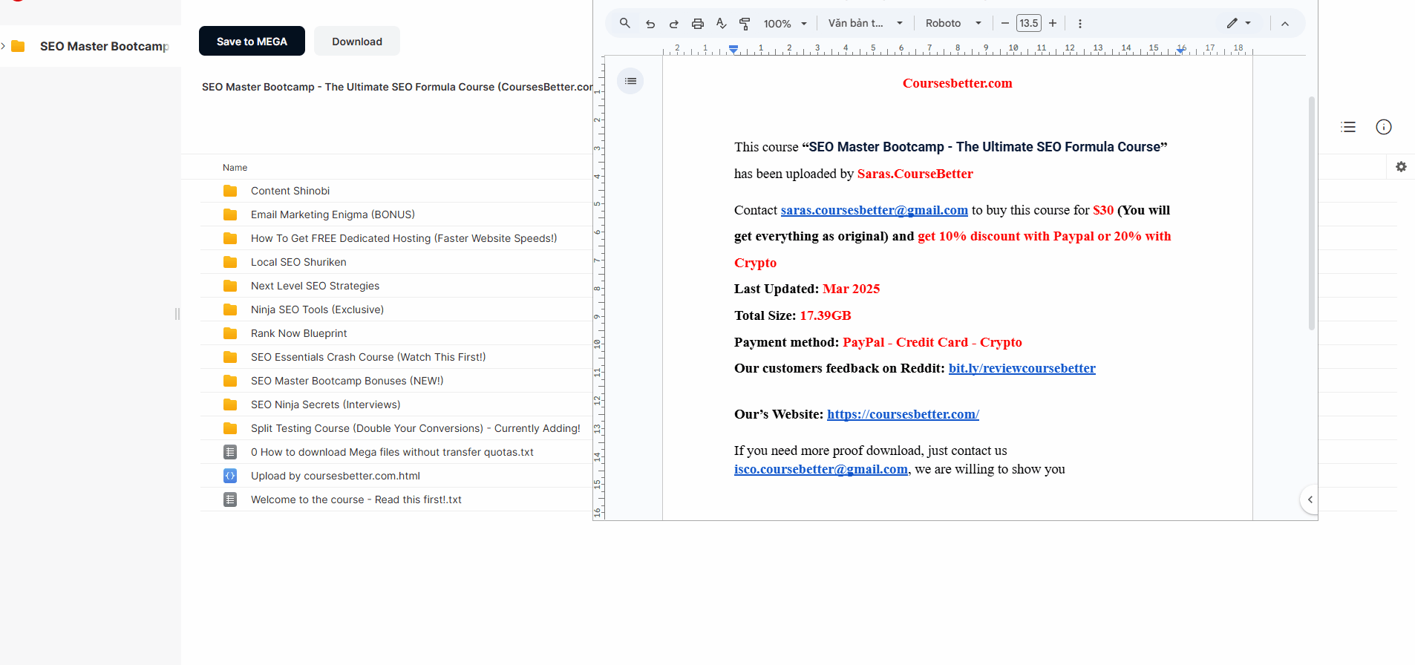Image resolution: width=1415 pixels, height=665 pixels.
Task: Click the search icon in Docs toolbar
Action: tap(625, 23)
